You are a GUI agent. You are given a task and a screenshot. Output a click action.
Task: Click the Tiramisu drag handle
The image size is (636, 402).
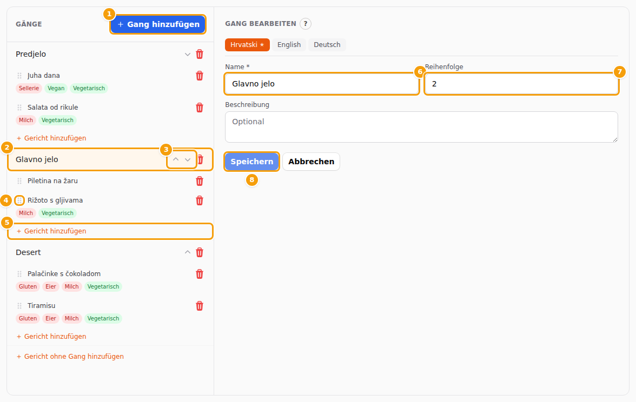pyautogui.click(x=19, y=306)
